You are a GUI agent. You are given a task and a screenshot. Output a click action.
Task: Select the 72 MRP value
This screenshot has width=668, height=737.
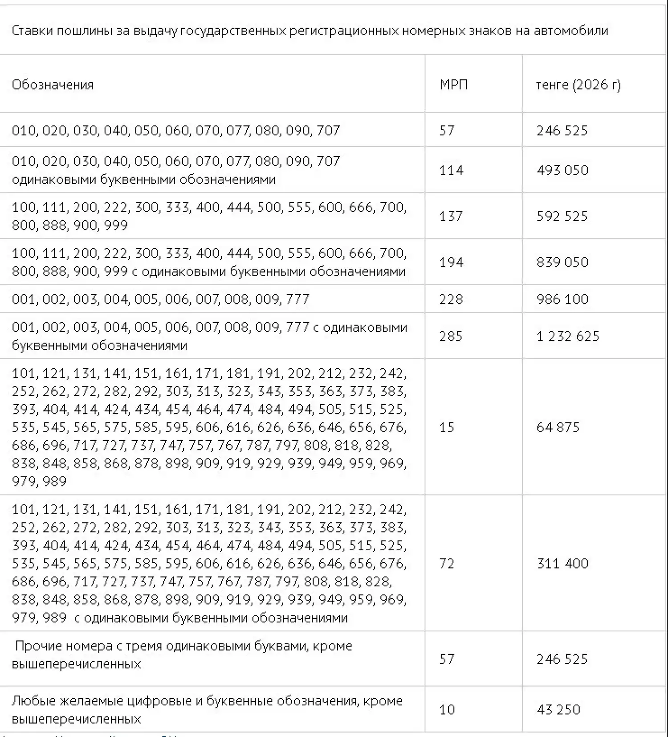pyautogui.click(x=447, y=564)
